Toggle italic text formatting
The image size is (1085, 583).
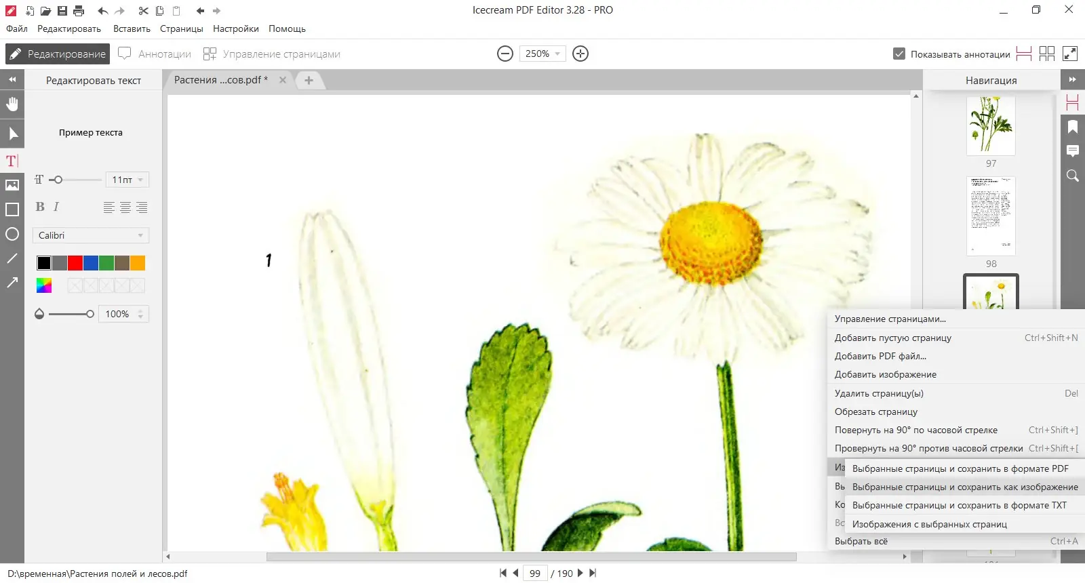(x=56, y=207)
